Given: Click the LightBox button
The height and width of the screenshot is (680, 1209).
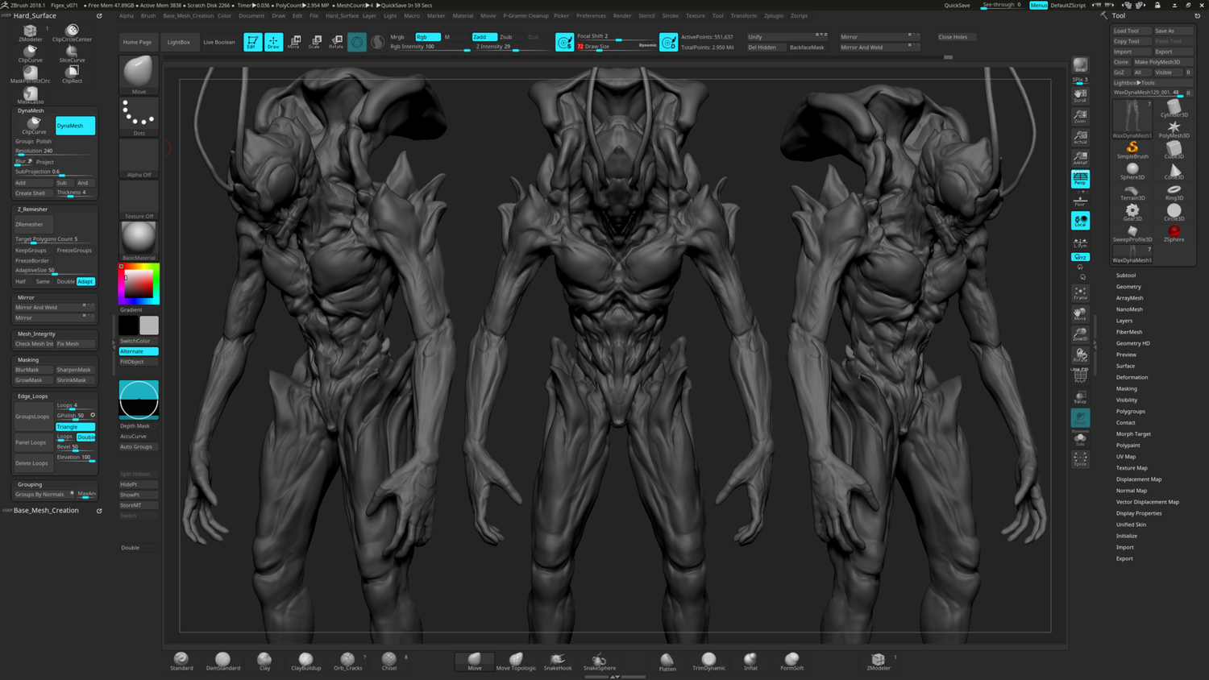Looking at the screenshot, I should (178, 42).
